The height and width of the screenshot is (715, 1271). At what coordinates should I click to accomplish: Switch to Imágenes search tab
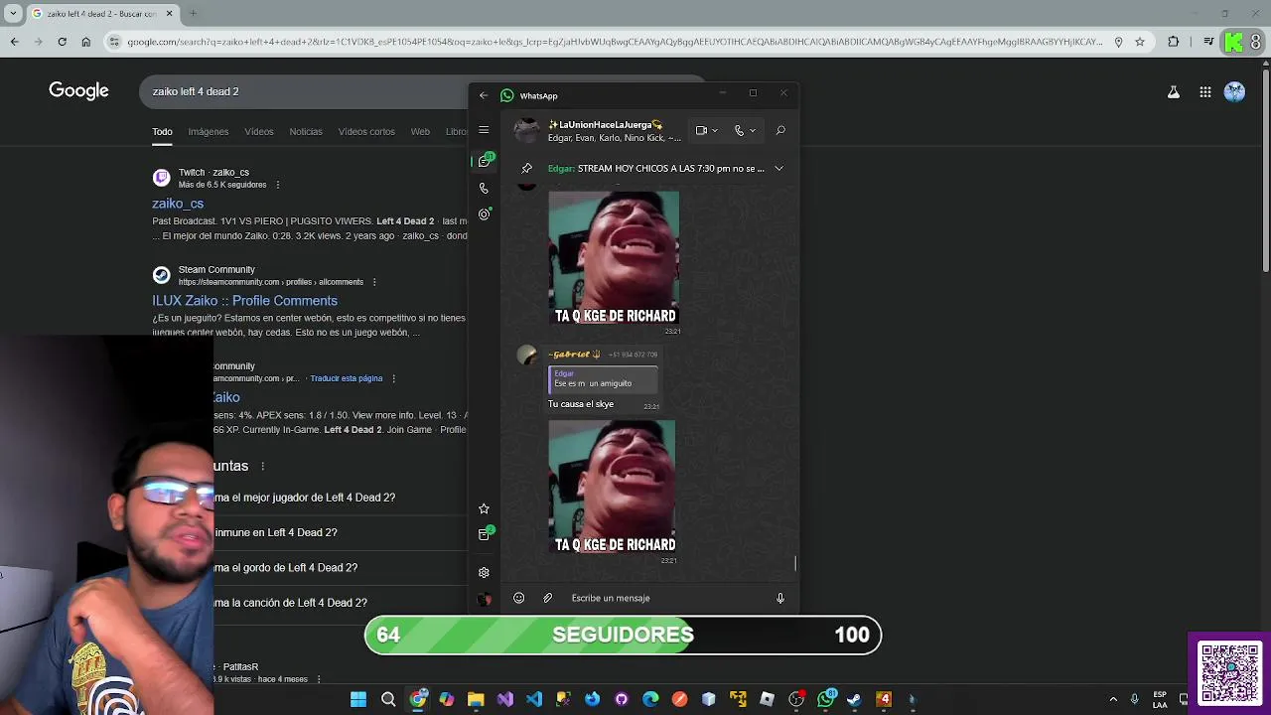pyautogui.click(x=209, y=131)
